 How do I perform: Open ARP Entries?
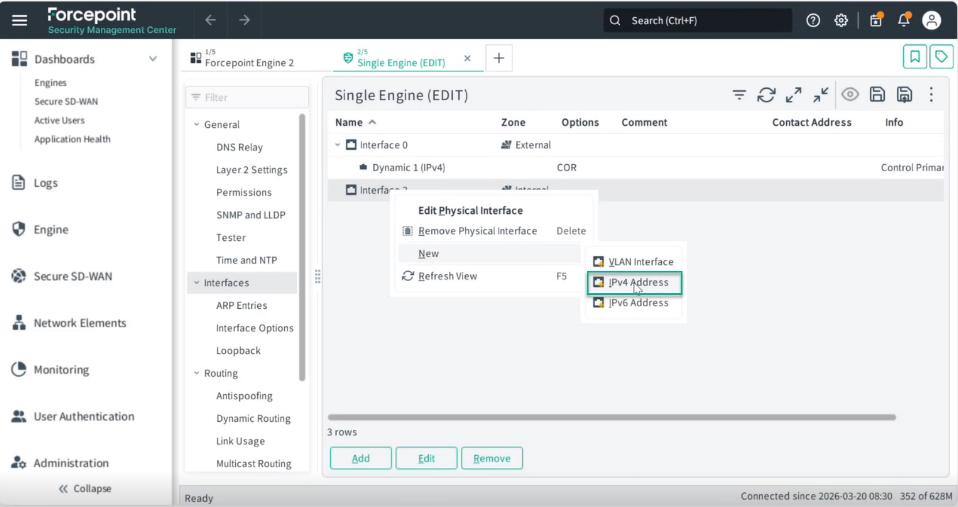(242, 305)
